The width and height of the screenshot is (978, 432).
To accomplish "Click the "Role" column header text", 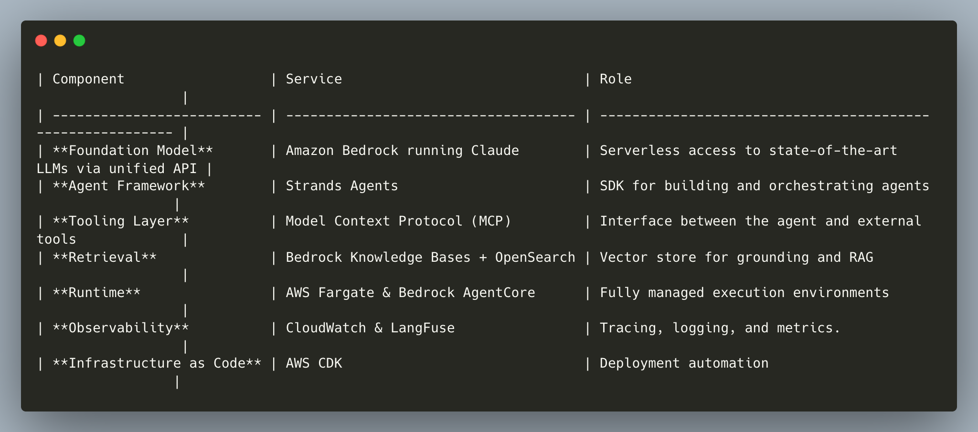I will (x=616, y=79).
